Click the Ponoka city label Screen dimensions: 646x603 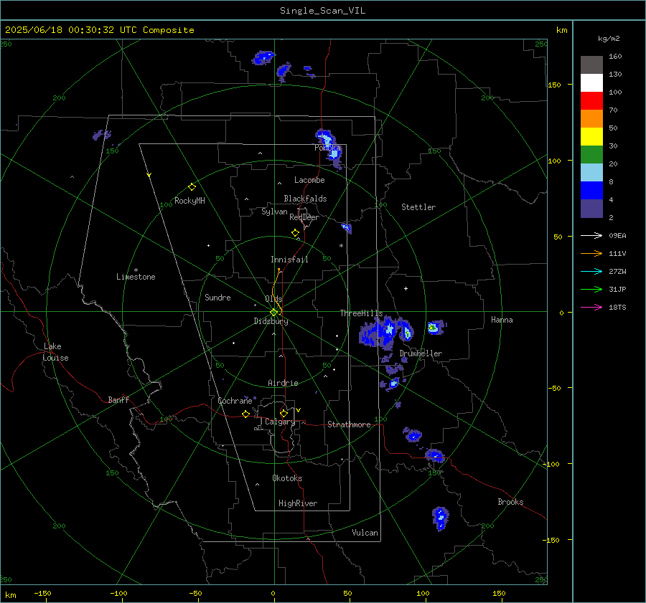coord(327,148)
